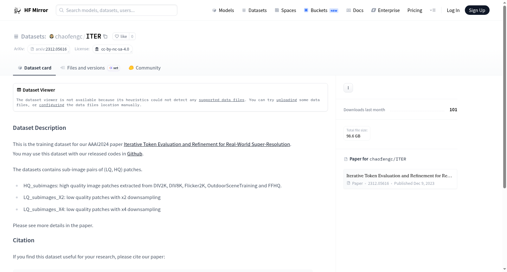Screen dimensions: 507x272
Task: Click the HF Mirror logo icon
Action: point(17,10)
